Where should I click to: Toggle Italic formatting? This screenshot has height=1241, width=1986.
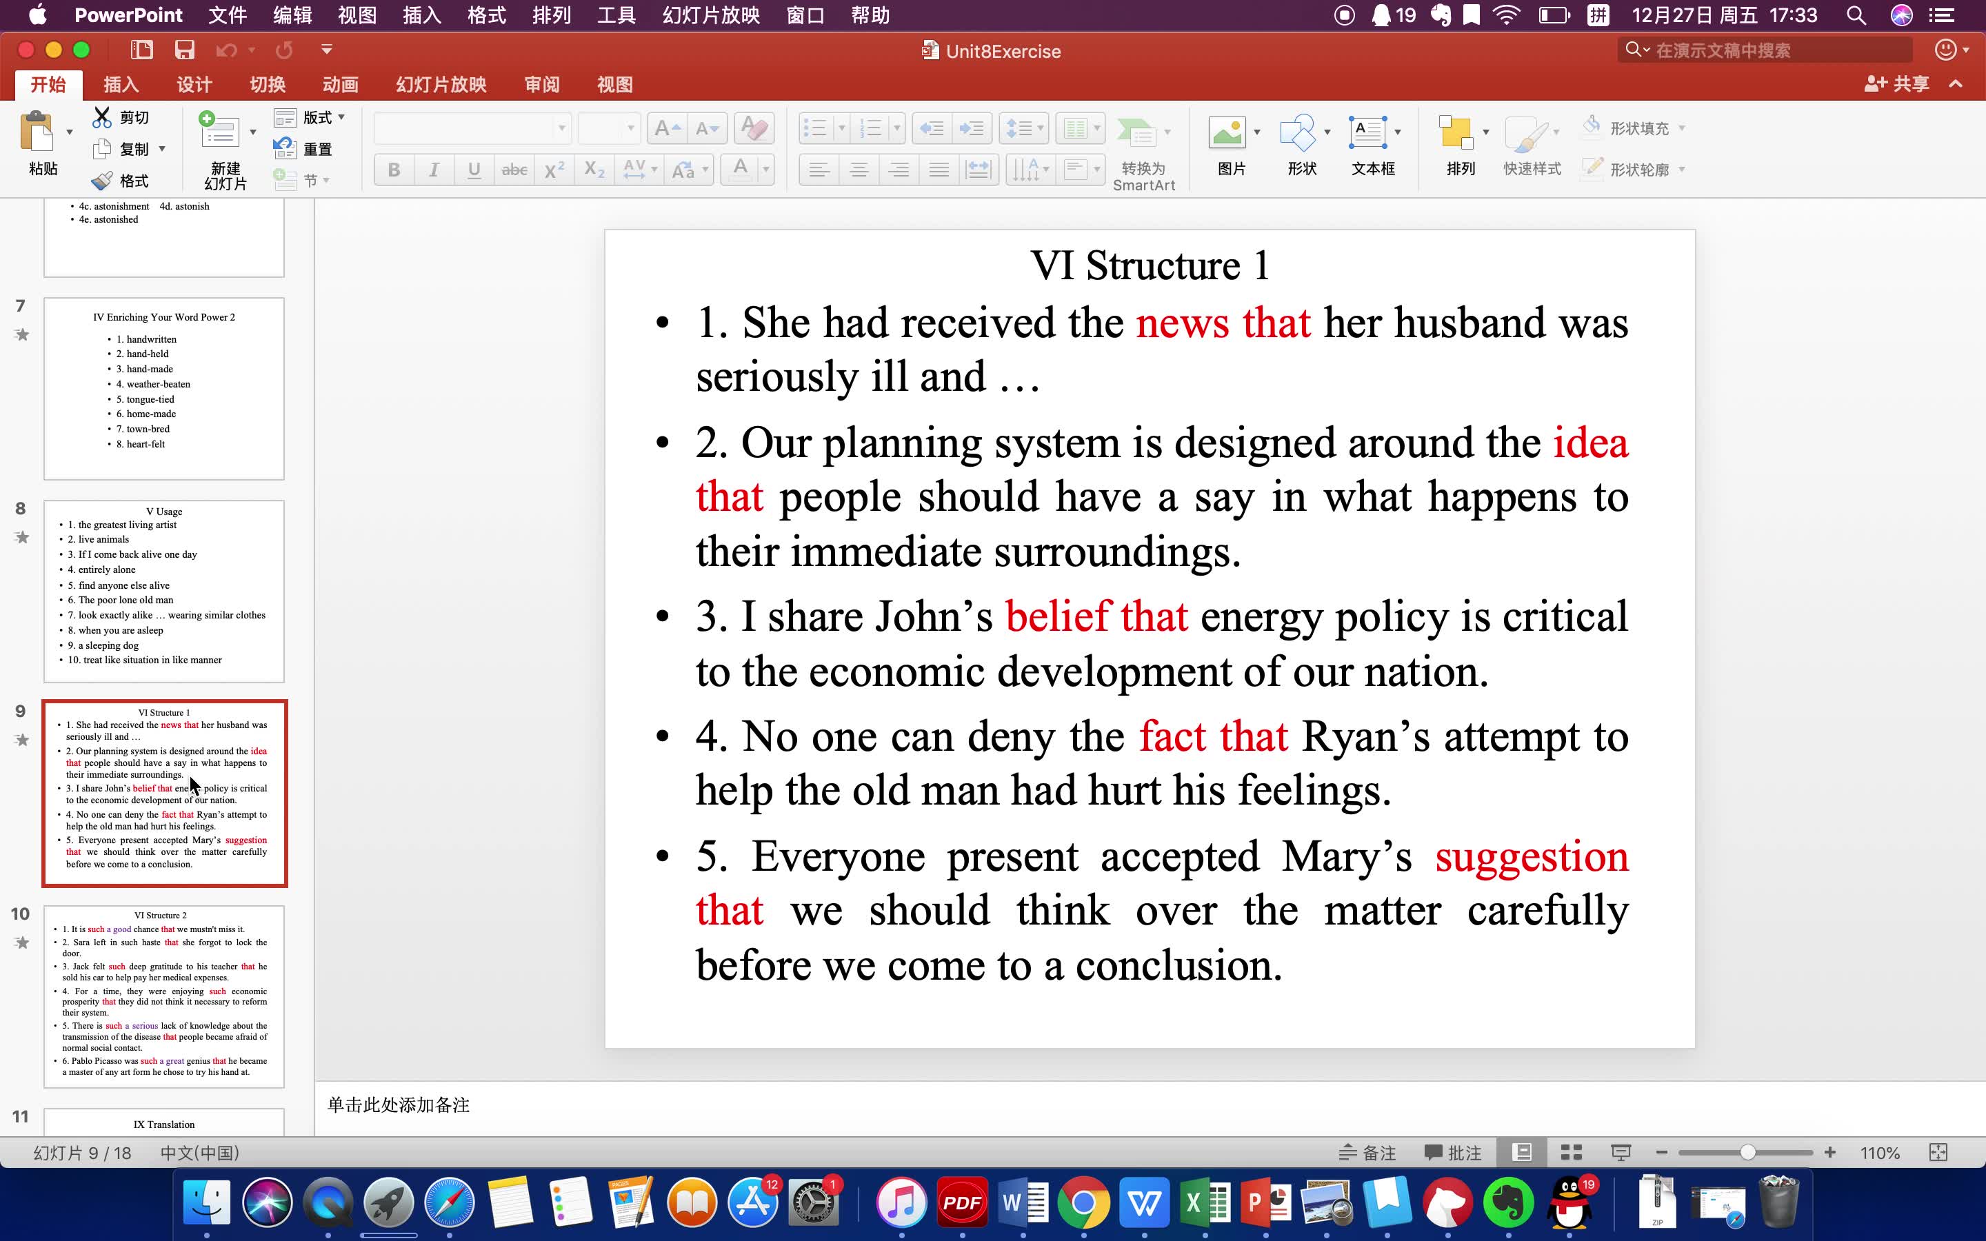[433, 170]
